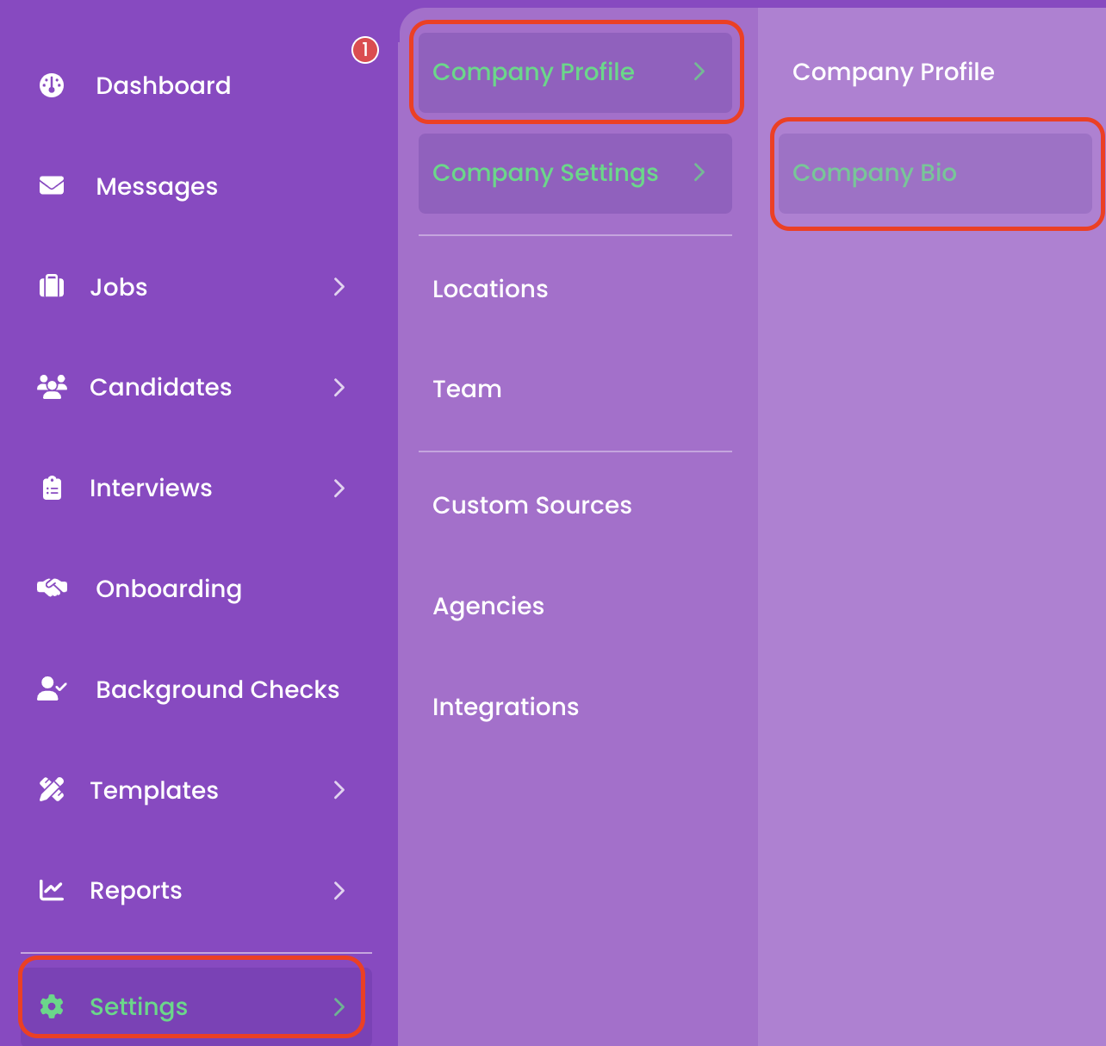The image size is (1106, 1046).
Task: Click the green Settings gear icon
Action: click(52, 1006)
